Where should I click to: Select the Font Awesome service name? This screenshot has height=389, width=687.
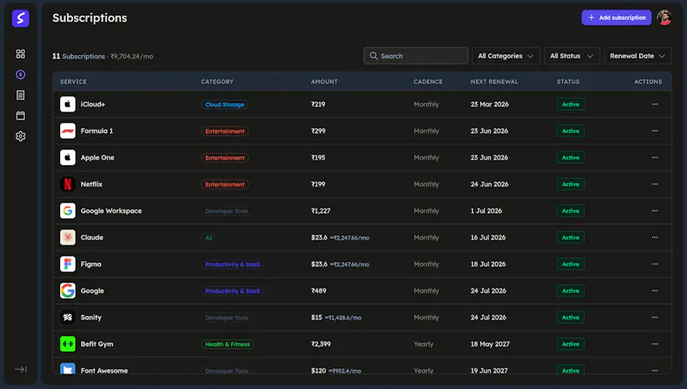pos(104,371)
